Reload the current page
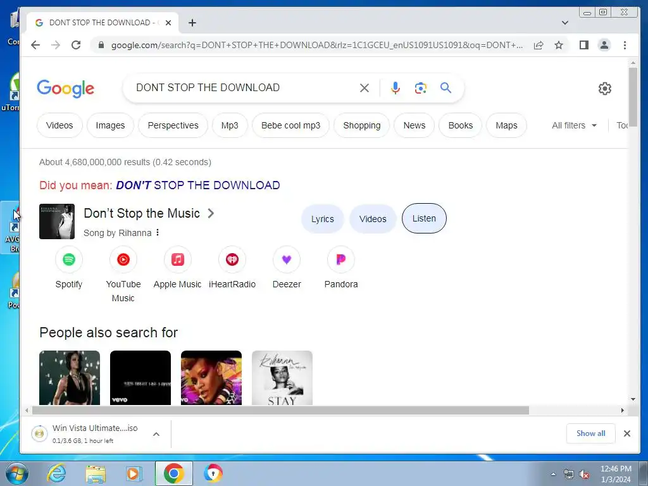This screenshot has width=648, height=486. [76, 45]
